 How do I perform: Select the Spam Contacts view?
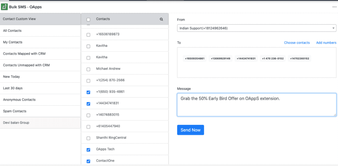pos(40,111)
